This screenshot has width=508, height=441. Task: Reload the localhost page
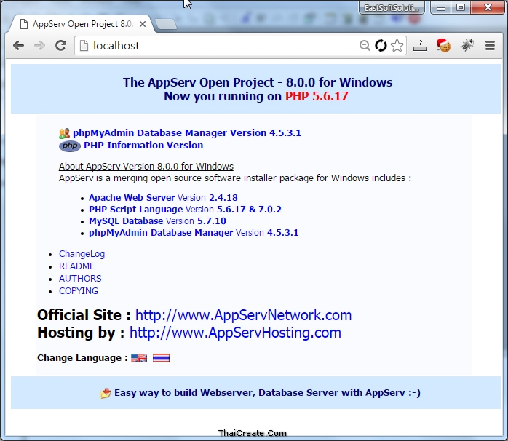[x=60, y=46]
